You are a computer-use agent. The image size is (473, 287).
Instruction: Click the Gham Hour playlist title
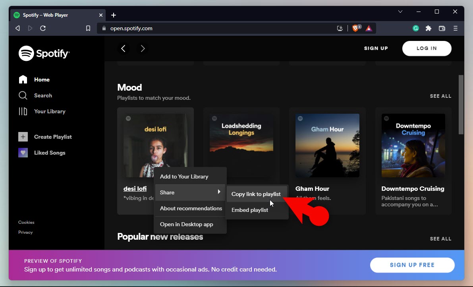[312, 189]
